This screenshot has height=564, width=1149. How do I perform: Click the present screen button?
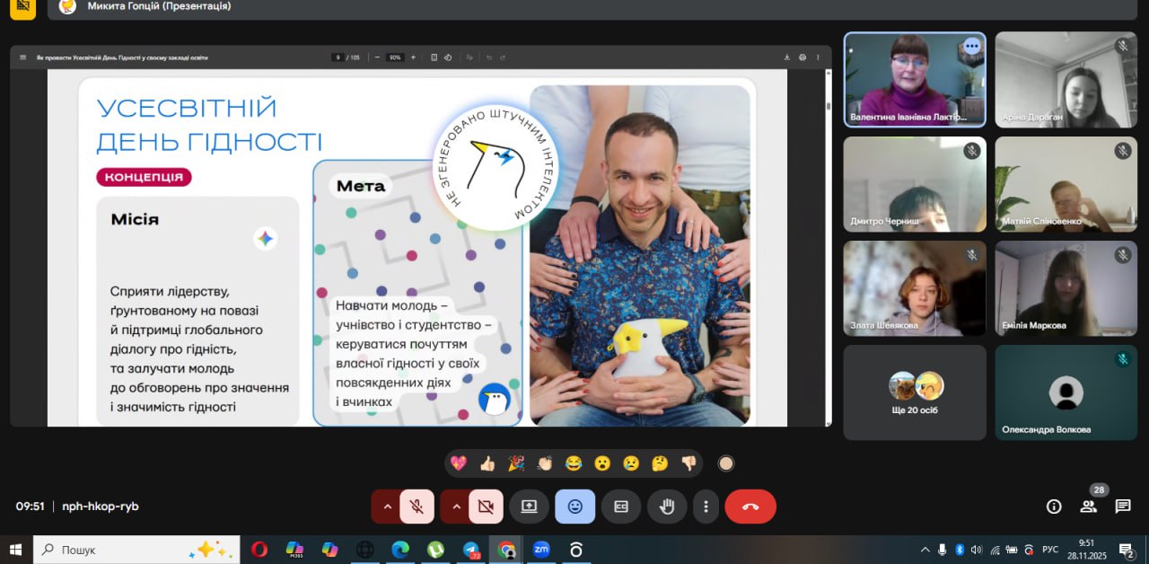(529, 507)
